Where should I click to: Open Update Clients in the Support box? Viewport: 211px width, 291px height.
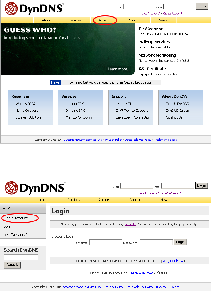point(127,104)
